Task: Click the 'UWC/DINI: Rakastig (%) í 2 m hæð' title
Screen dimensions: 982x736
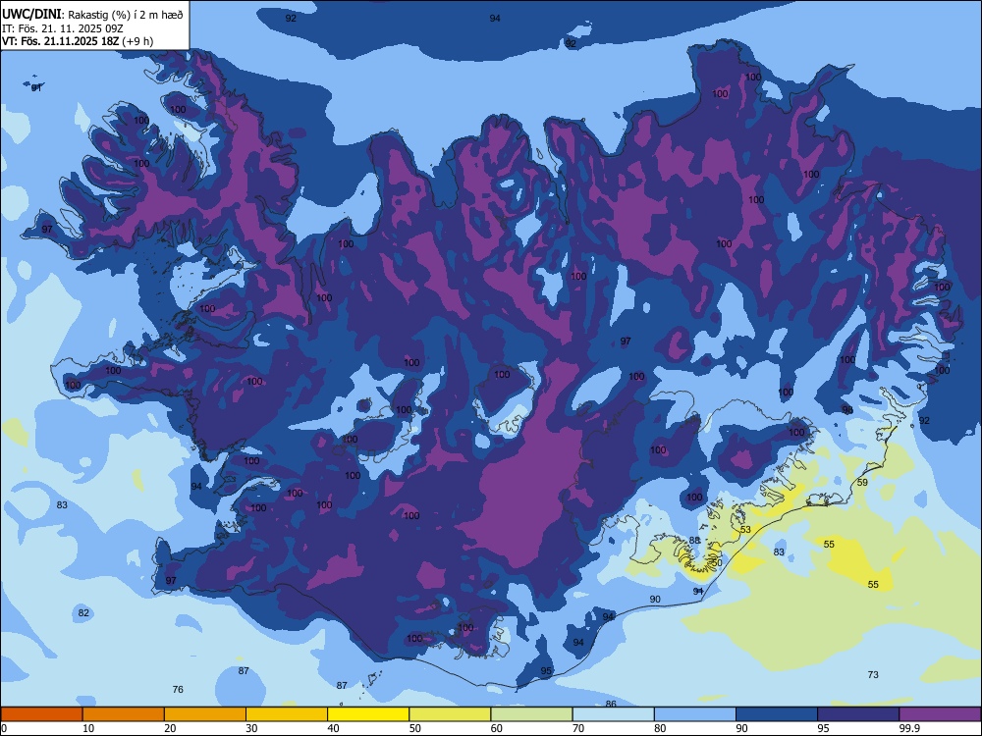Action: [92, 15]
